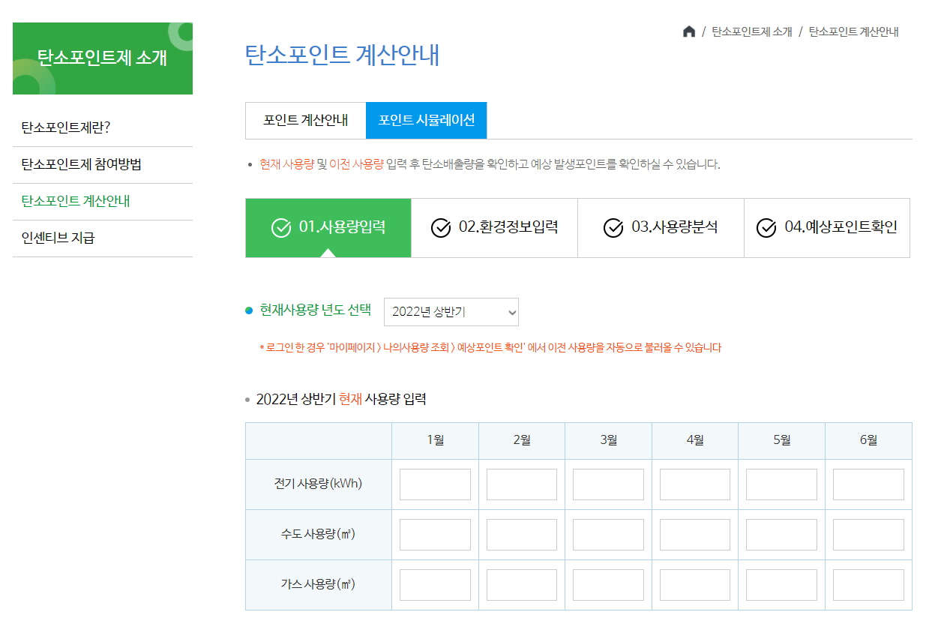Viewport: 941px width, 630px height.
Task: Click the green 탄소포인트제 소개 sidebar header
Action: pos(103,58)
